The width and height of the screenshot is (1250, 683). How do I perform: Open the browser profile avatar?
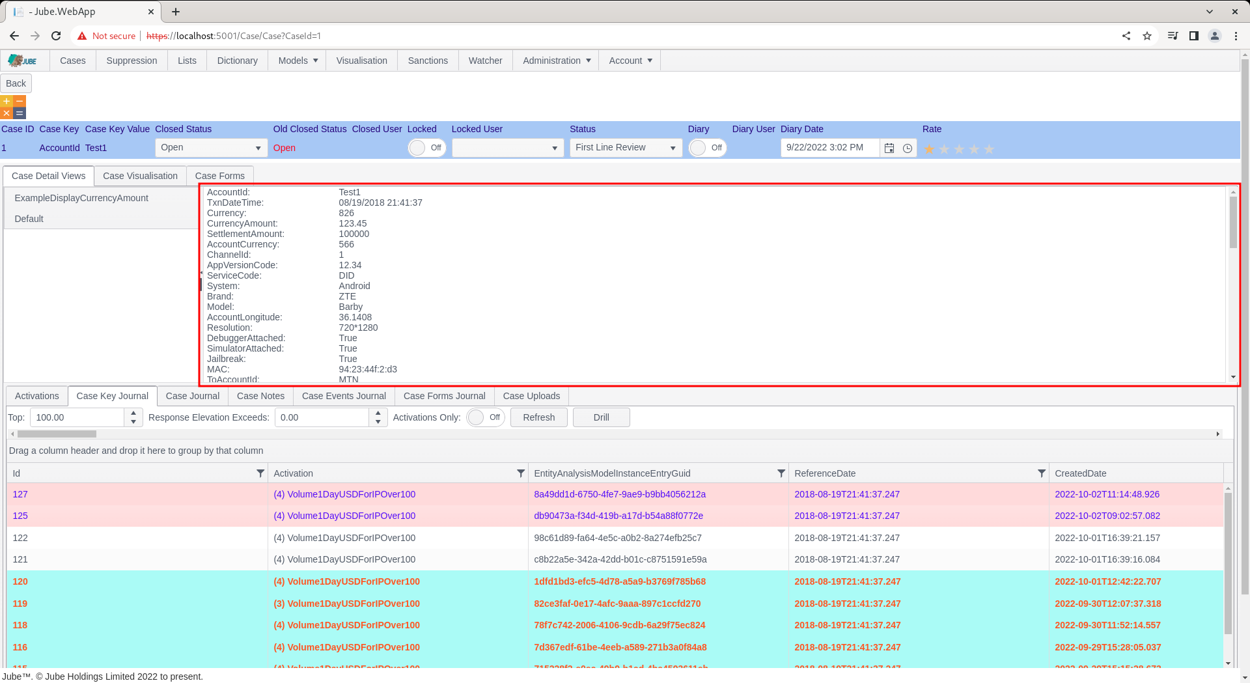[1215, 36]
